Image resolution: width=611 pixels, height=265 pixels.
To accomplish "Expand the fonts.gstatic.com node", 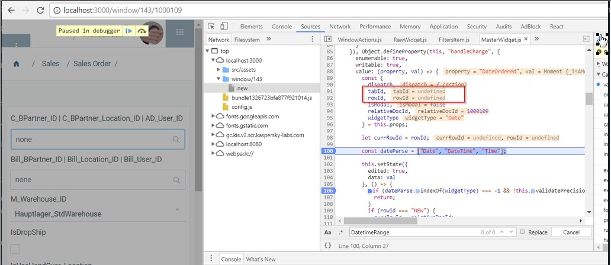I will coord(213,125).
